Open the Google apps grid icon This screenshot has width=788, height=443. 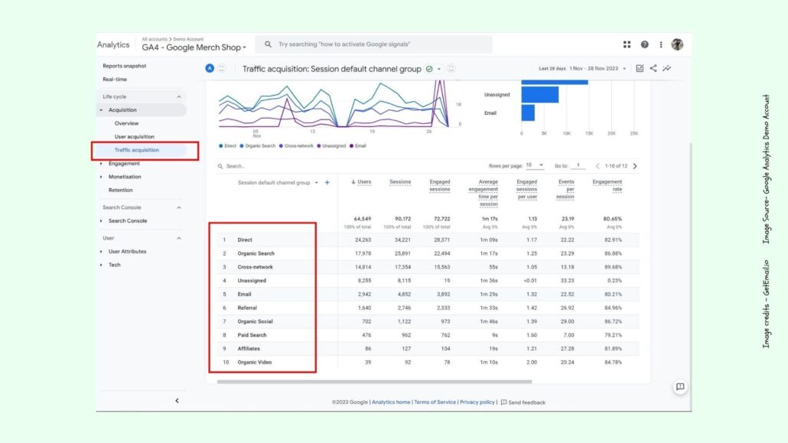click(627, 44)
